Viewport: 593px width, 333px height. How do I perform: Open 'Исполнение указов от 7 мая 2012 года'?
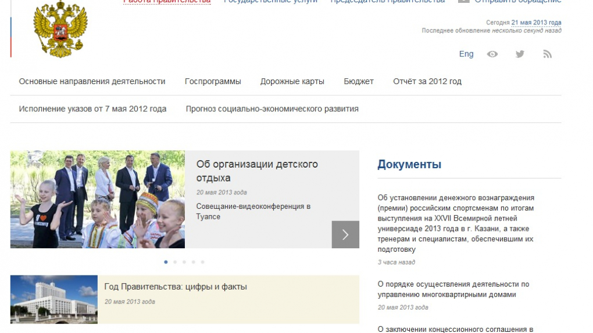(x=92, y=108)
